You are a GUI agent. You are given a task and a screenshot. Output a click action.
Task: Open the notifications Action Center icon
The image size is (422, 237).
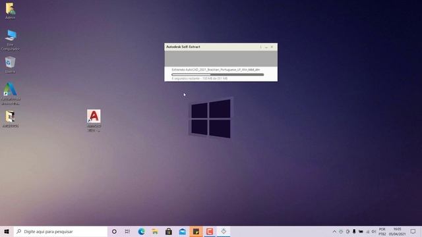coord(413,231)
